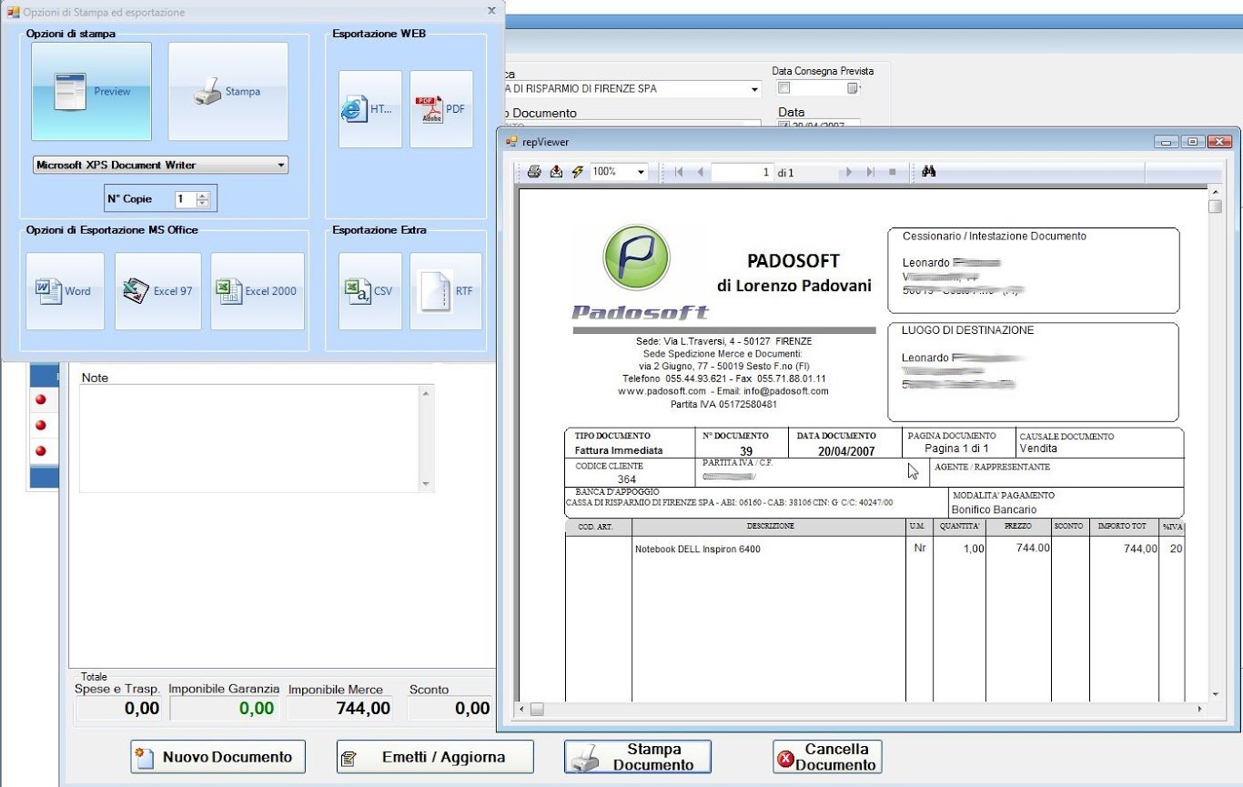
Task: Click the page number field in repViewer
Action: pyautogui.click(x=743, y=172)
